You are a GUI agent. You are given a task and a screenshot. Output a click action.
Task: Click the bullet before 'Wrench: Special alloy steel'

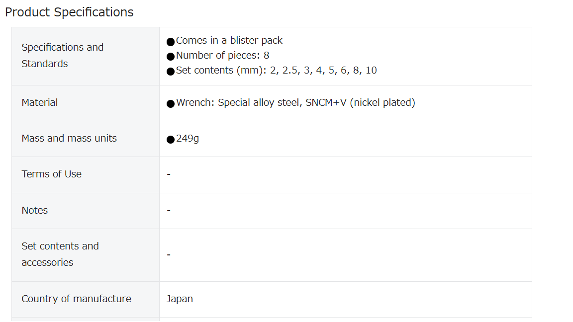(x=170, y=104)
